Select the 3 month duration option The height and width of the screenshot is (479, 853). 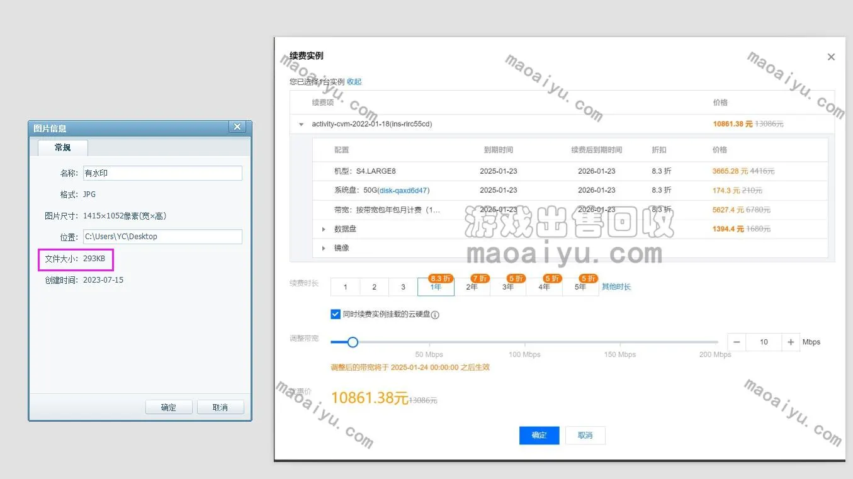[403, 287]
